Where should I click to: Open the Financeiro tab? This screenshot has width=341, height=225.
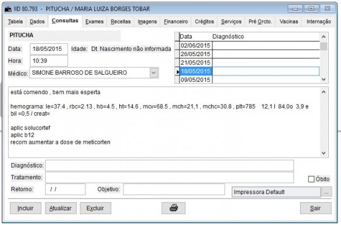[175, 22]
